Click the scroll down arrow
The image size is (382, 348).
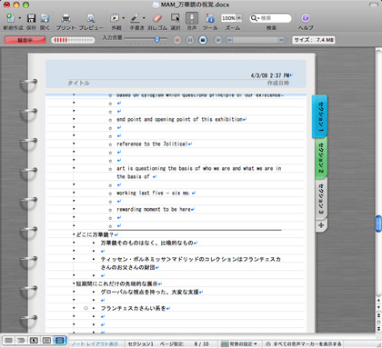tap(378, 307)
